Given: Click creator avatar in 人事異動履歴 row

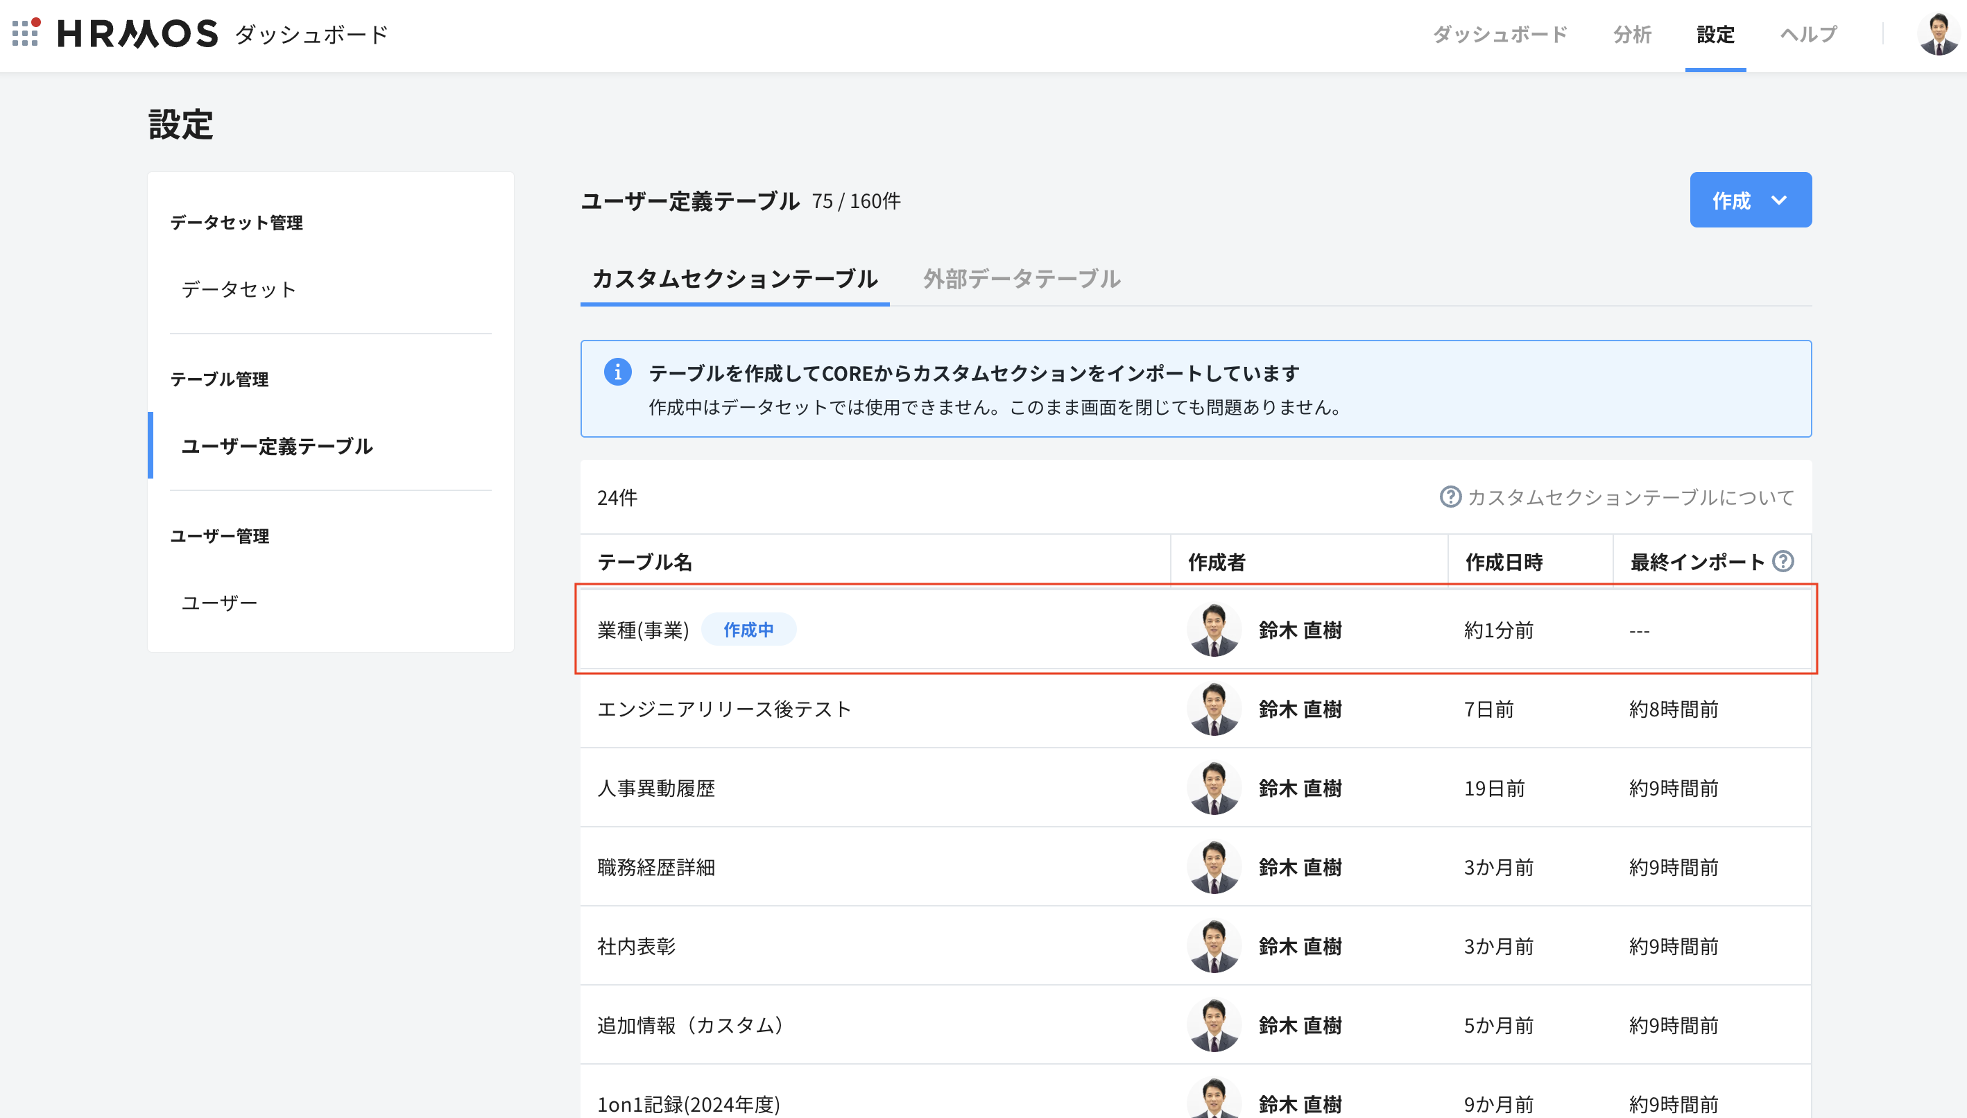Looking at the screenshot, I should 1214,788.
